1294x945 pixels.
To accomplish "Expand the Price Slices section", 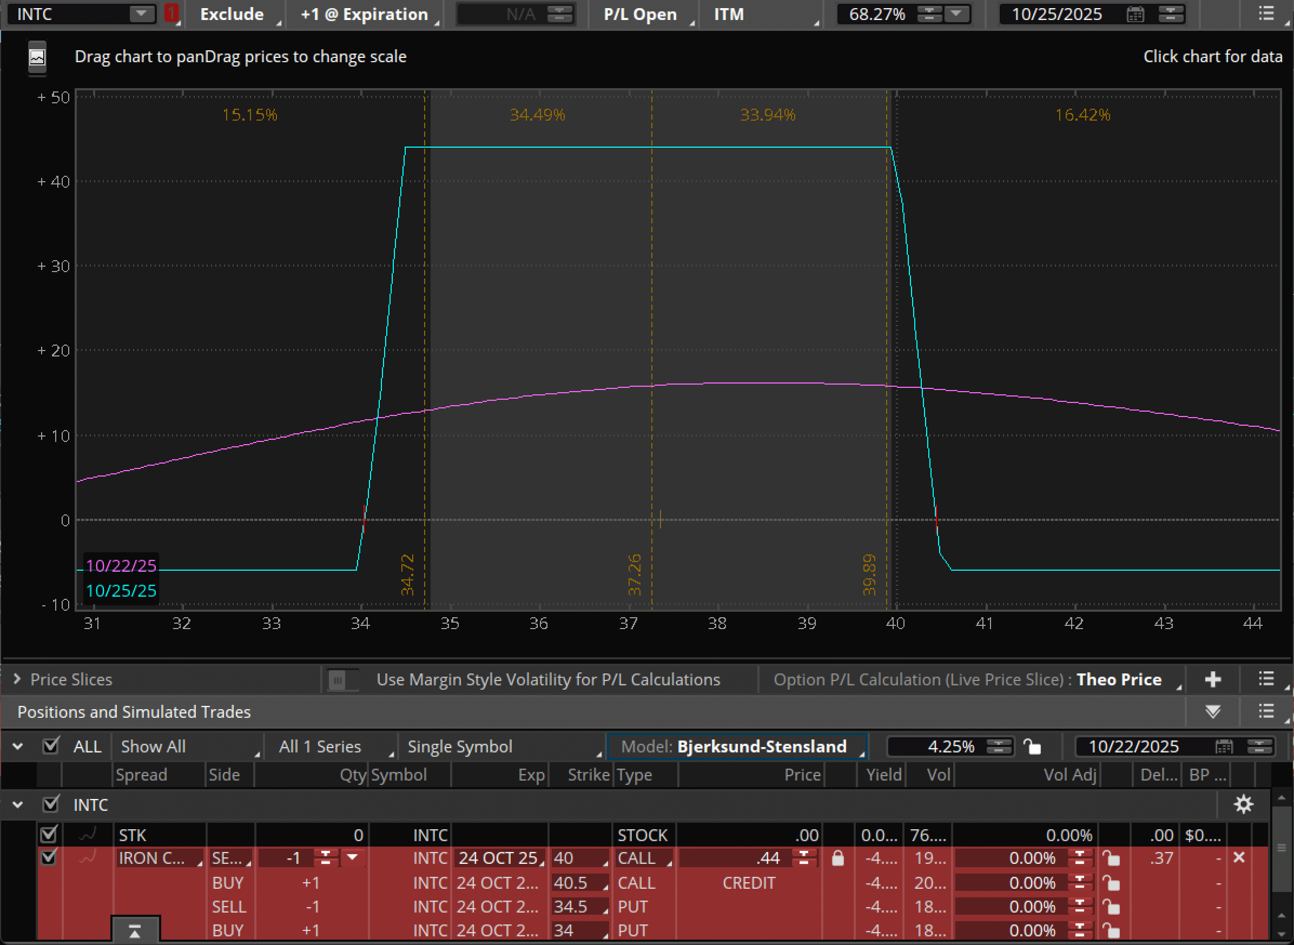I will [x=17, y=679].
